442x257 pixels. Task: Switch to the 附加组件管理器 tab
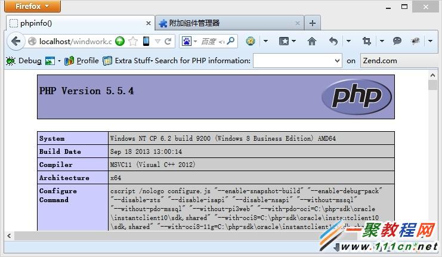(x=230, y=23)
